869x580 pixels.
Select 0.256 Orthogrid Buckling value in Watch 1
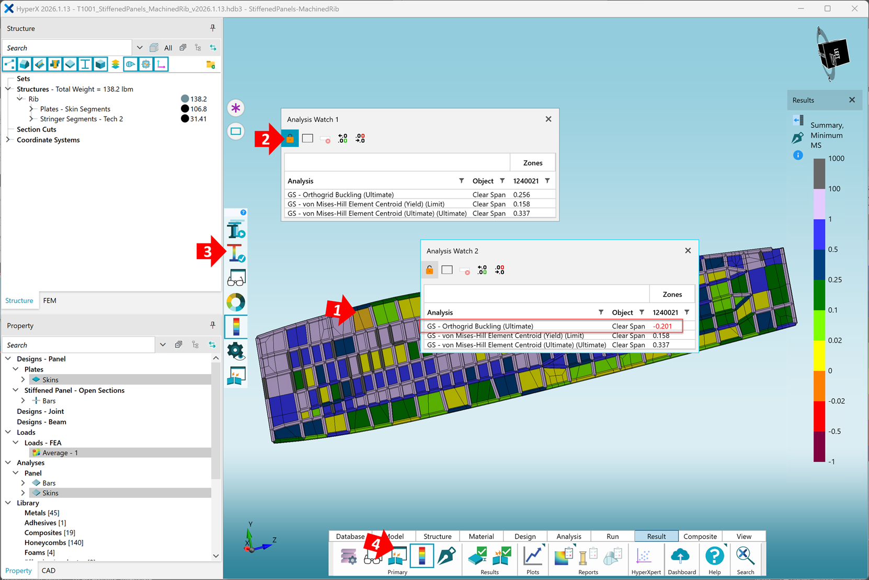(x=522, y=194)
